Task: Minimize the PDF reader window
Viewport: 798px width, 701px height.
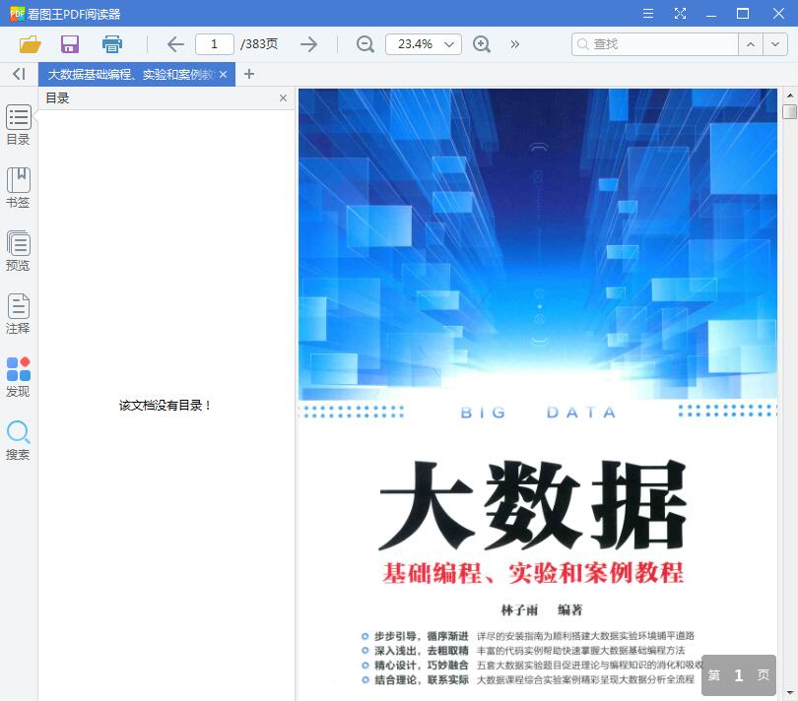Action: point(711,14)
